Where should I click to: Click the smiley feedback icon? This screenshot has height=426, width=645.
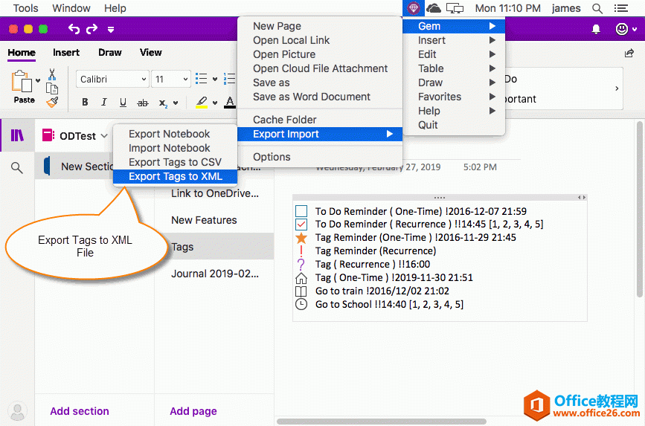click(621, 29)
